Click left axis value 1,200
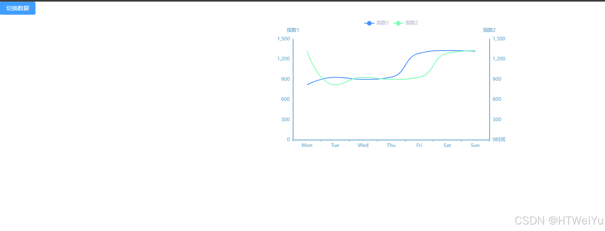Screen dimensions: 605x231 [x=283, y=59]
